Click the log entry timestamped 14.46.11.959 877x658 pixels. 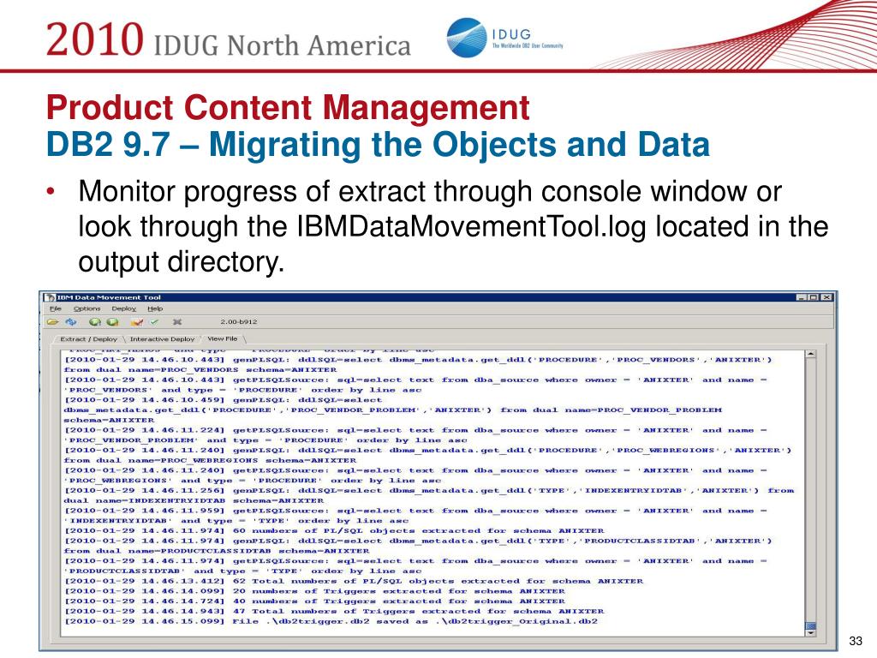[415, 516]
